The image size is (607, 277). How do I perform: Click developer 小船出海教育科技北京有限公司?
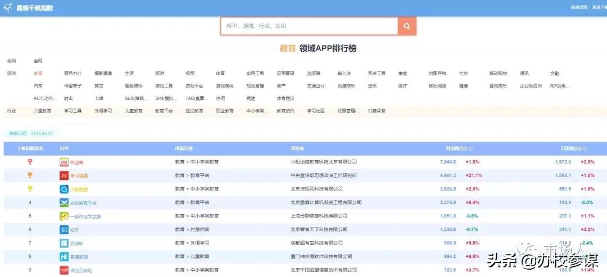[x=323, y=162]
